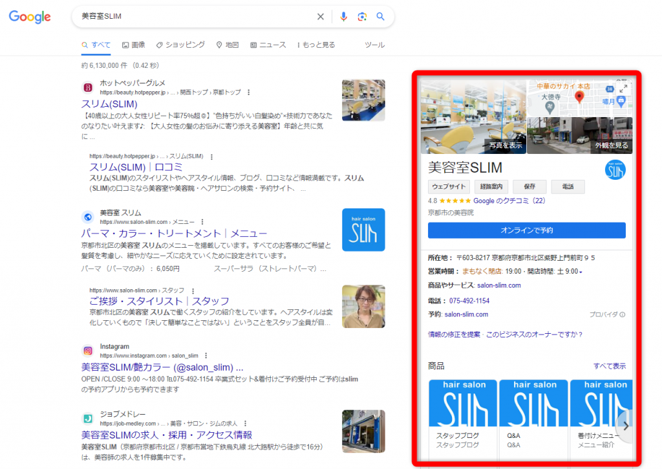
Task: Click 外観を見る on the street photo
Action: [x=612, y=146]
